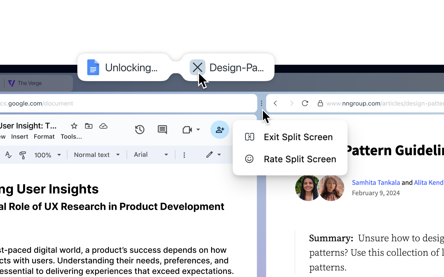
Task: Star the Unlocking User Insights document
Action: (74, 126)
